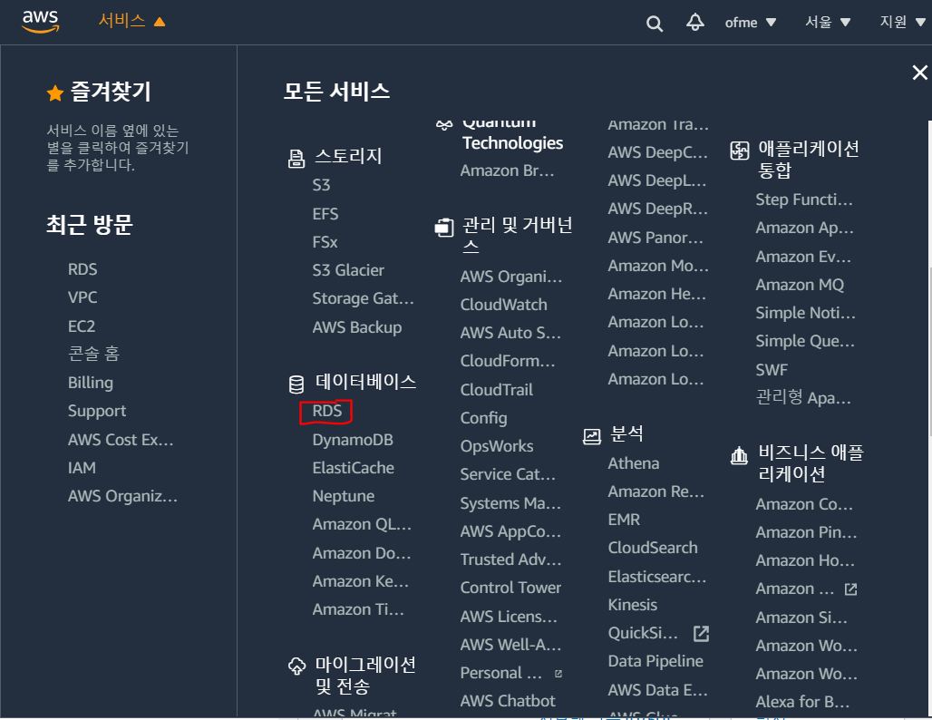Click the Business Applications icon
The height and width of the screenshot is (720, 932).
(739, 455)
